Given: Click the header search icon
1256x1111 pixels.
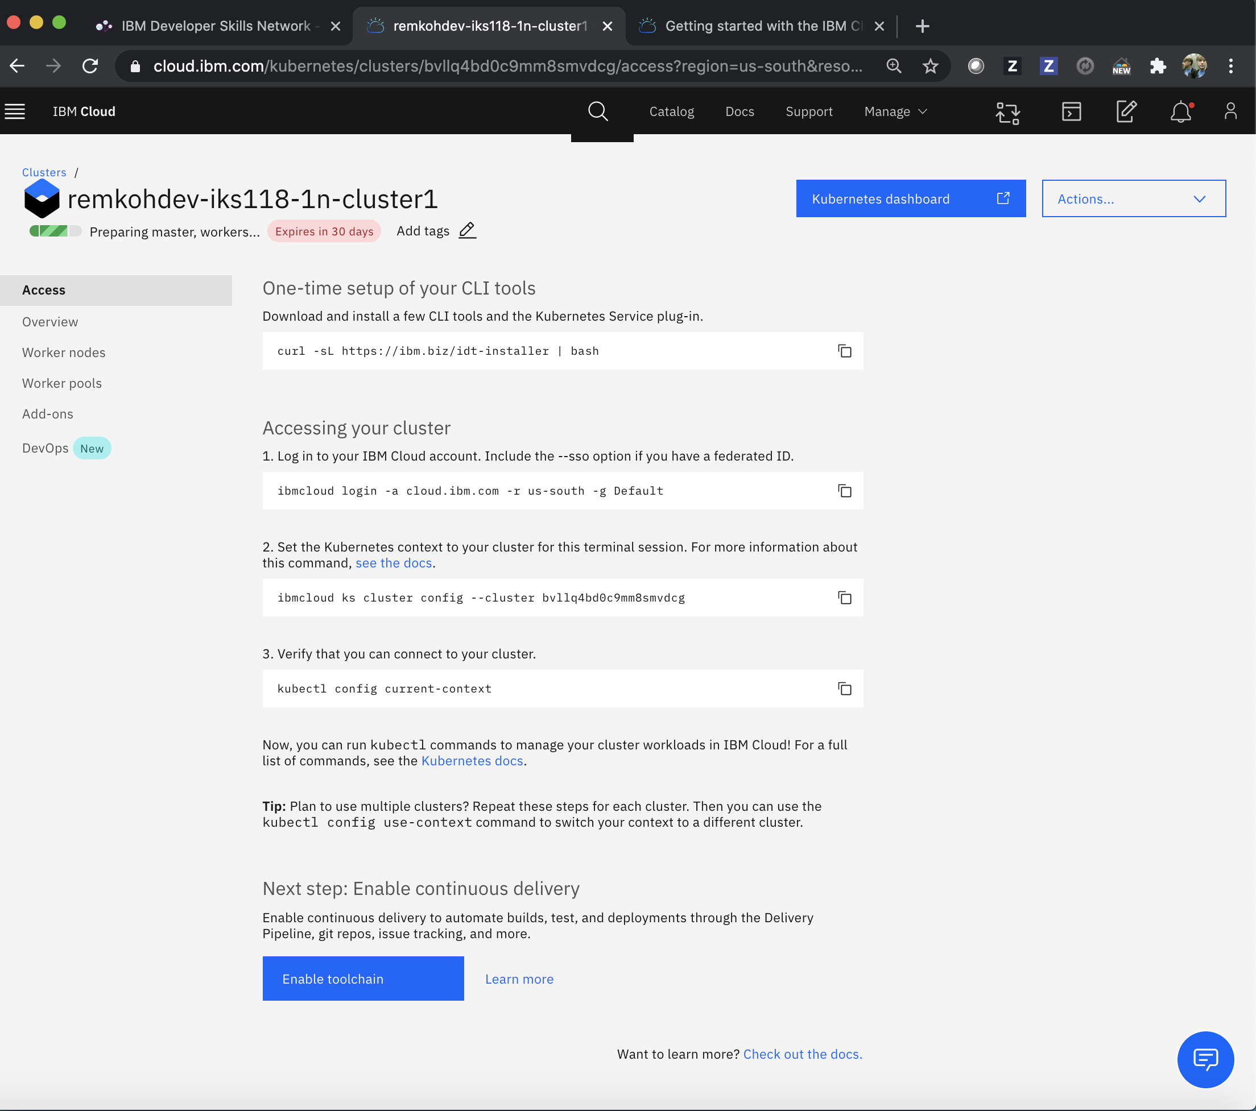Looking at the screenshot, I should [597, 112].
